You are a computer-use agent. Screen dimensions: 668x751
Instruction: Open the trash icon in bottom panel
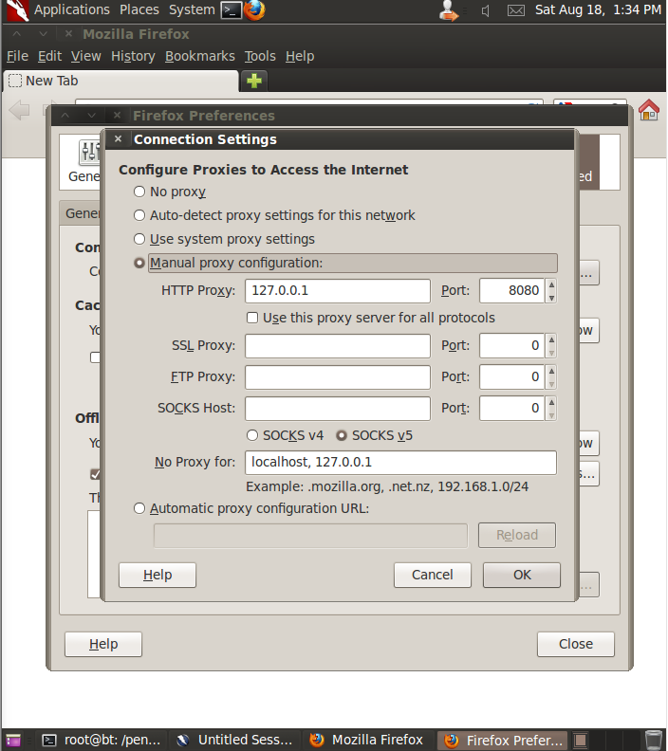click(653, 740)
